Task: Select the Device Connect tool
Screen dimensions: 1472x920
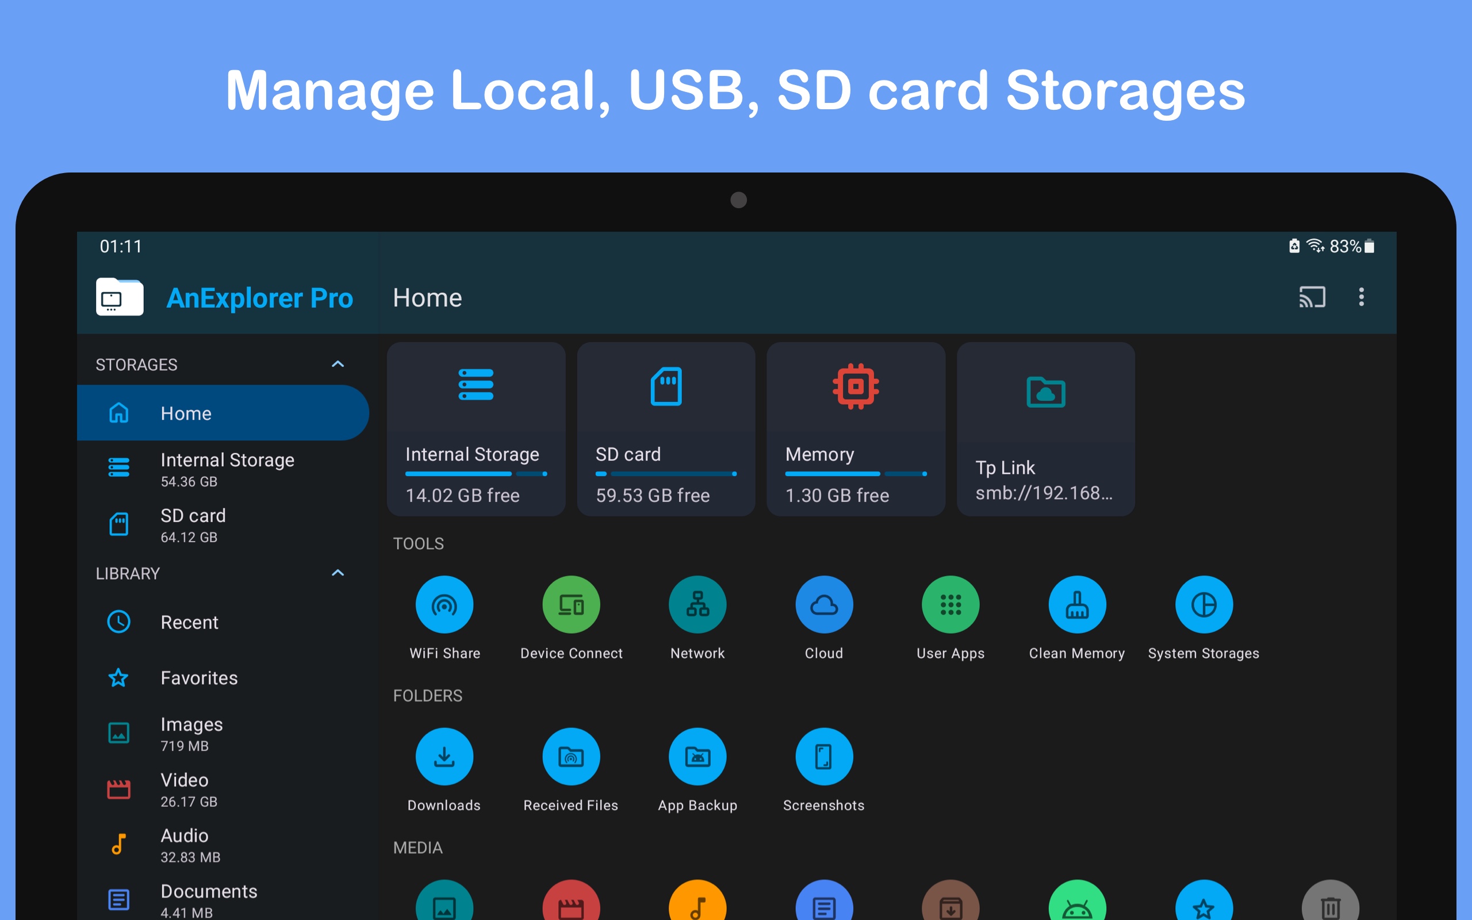Action: [x=570, y=604]
